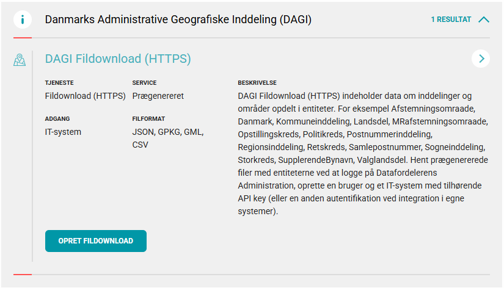Viewport: 504px width, 288px height.
Task: Click the ADGANG label
Action: [x=57, y=119]
